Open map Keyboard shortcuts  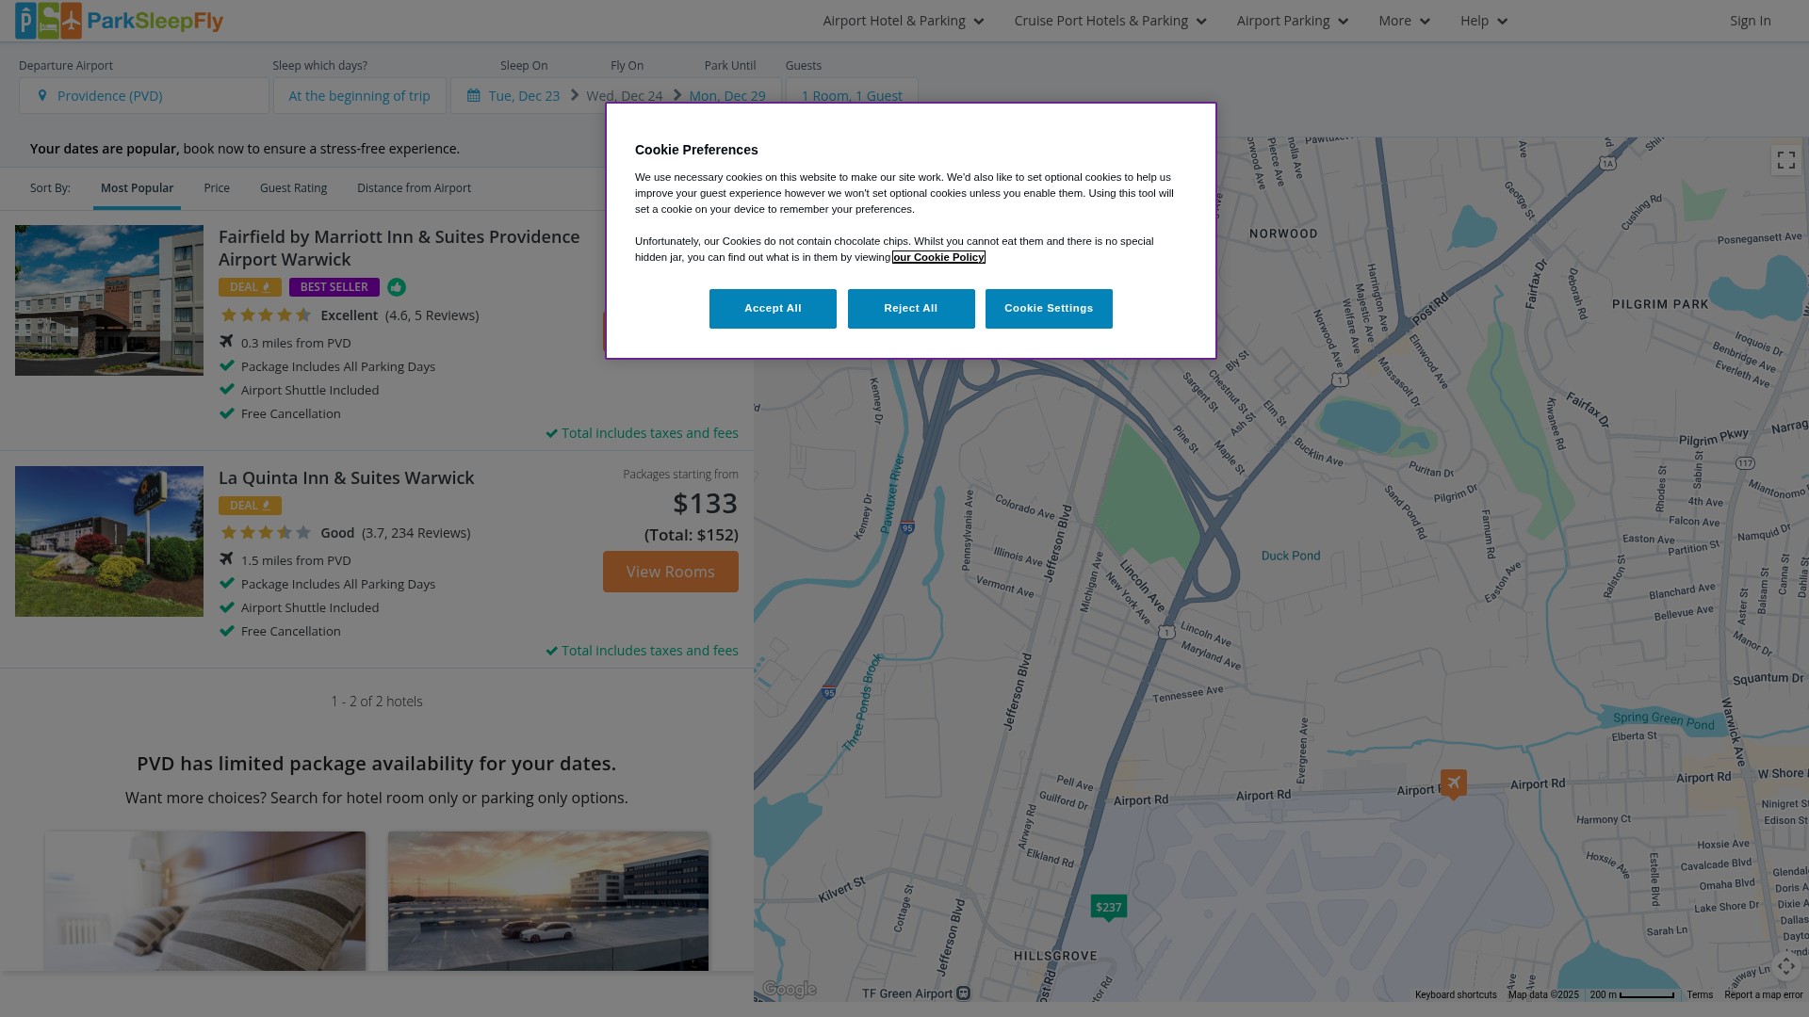1456,994
